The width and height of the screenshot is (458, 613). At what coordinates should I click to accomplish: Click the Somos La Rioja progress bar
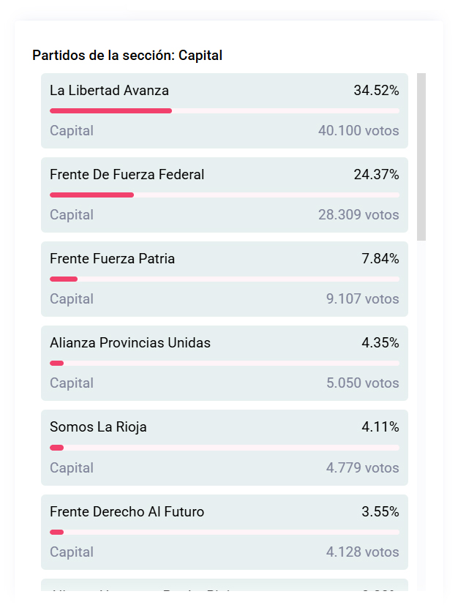pyautogui.click(x=224, y=447)
